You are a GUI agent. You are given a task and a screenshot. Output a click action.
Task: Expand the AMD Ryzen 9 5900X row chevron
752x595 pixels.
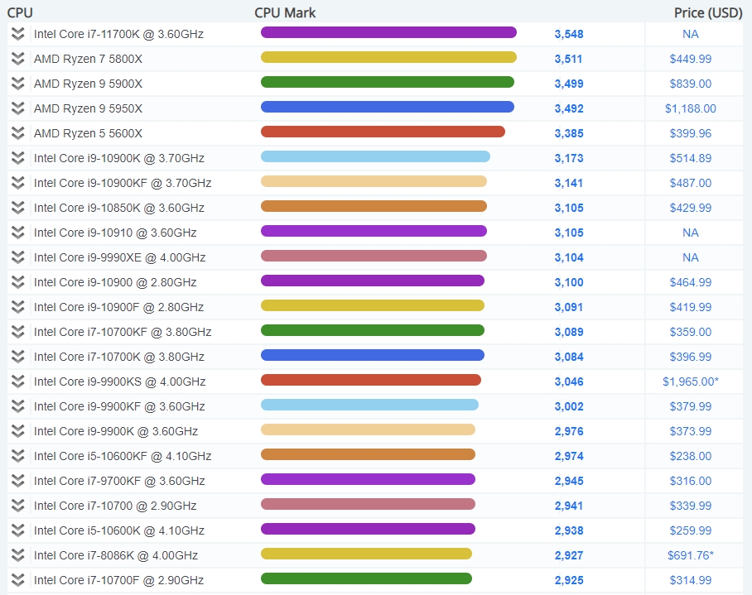coord(17,84)
